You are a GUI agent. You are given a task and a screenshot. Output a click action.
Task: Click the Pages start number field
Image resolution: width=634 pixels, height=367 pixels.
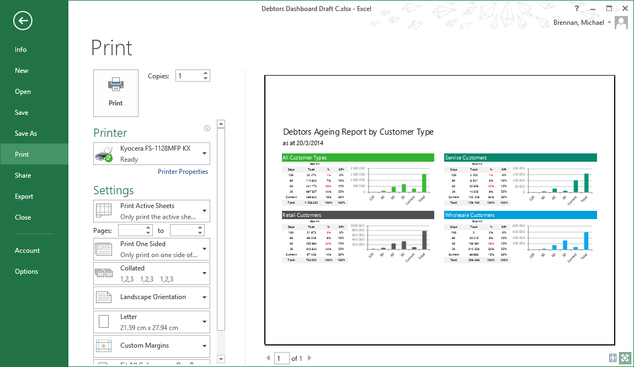click(132, 231)
